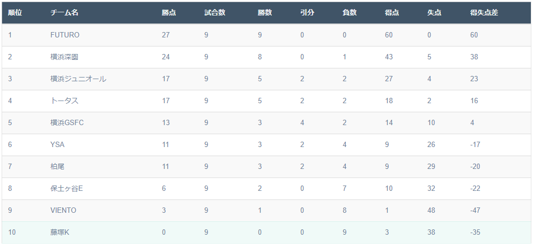533x247 pixels.
Task: Select the 得失点差 column header
Action: pos(484,12)
